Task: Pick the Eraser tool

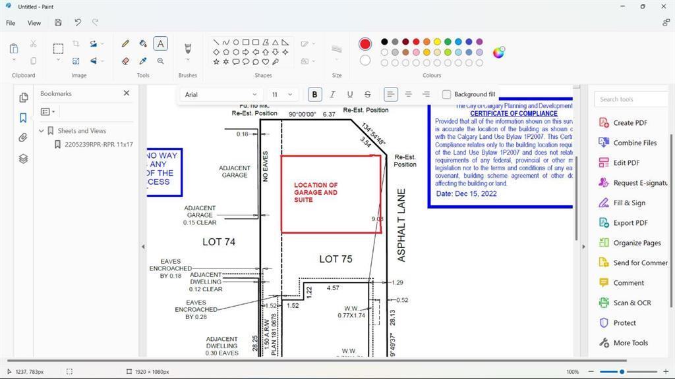Action: pyautogui.click(x=125, y=61)
